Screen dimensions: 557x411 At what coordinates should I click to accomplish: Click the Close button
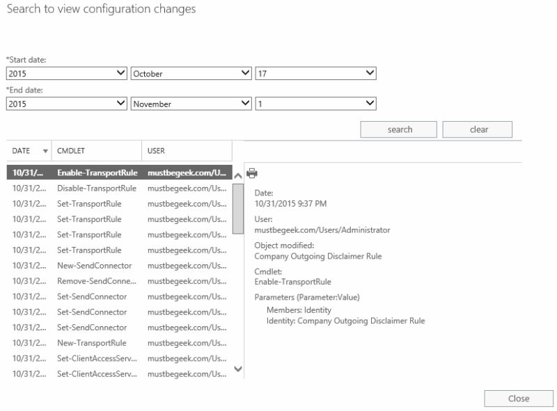pos(519,398)
